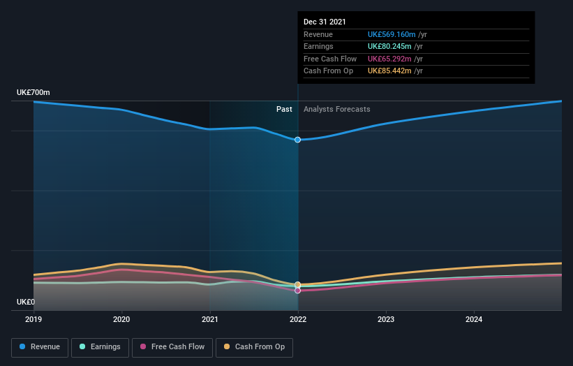
Task: Click the 2024 x-axis label
Action: pyautogui.click(x=474, y=320)
